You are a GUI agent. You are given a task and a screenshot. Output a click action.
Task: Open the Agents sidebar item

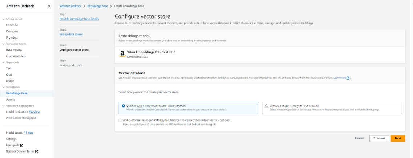coord(11,100)
